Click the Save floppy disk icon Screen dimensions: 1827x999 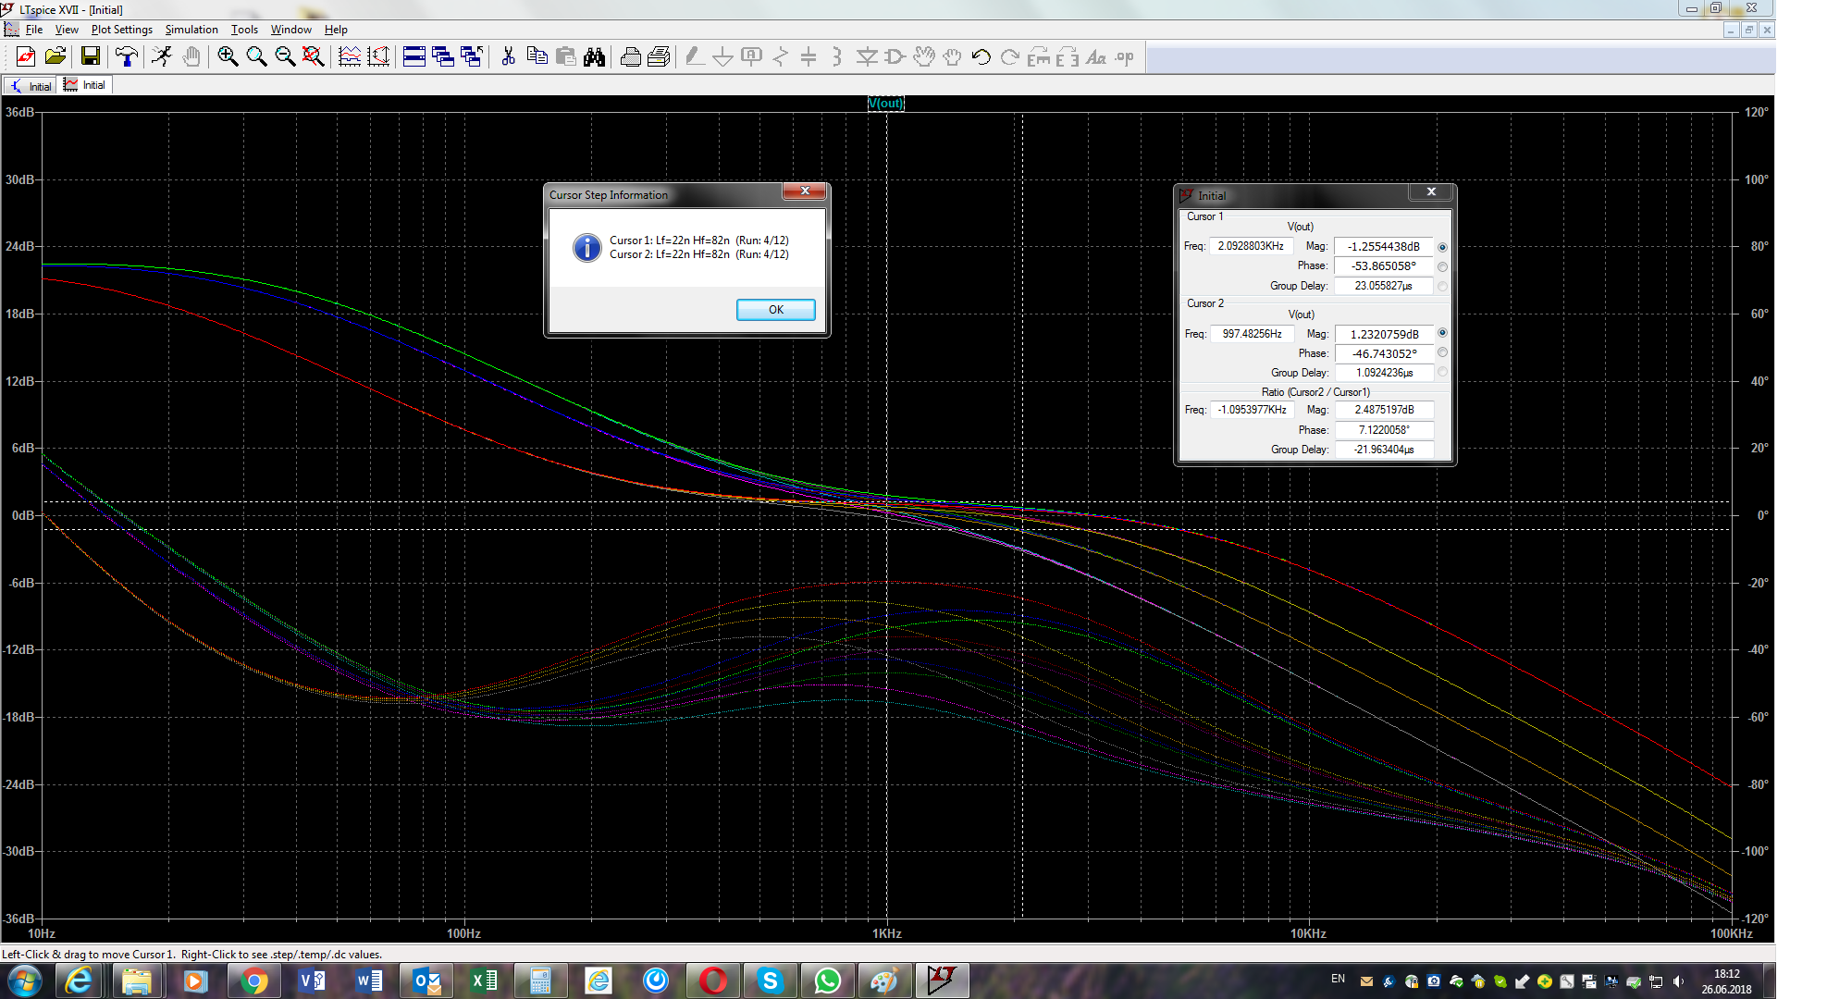(91, 57)
